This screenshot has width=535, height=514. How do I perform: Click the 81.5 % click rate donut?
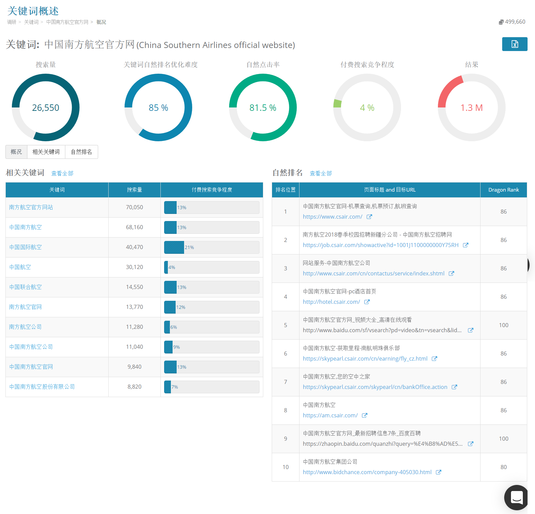263,107
